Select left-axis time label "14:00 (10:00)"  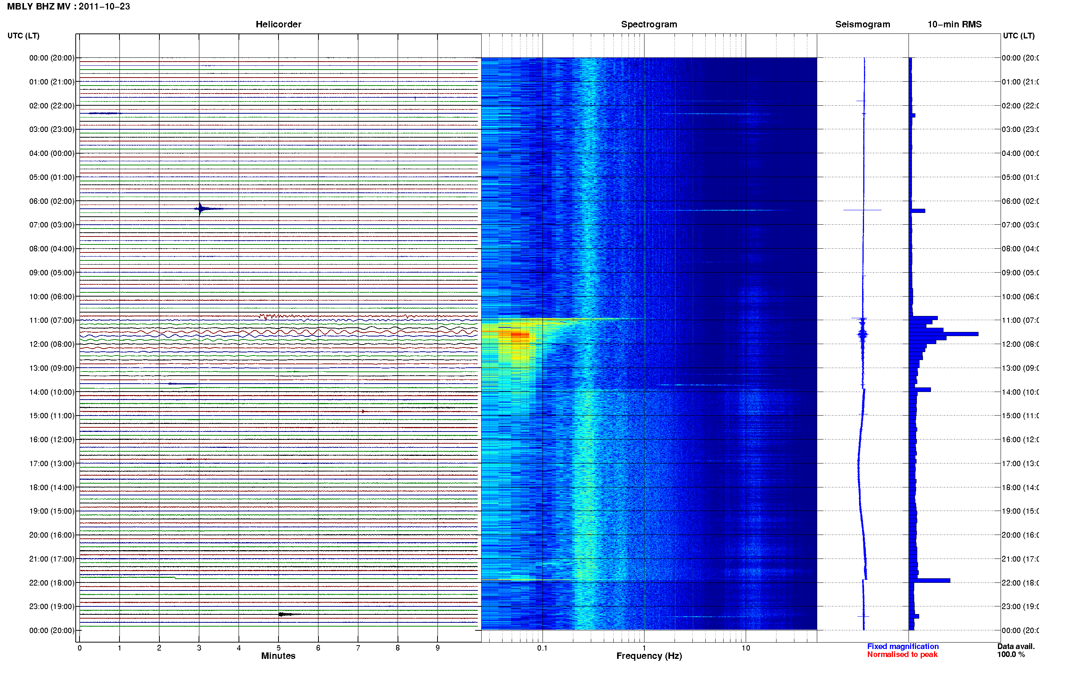click(52, 392)
